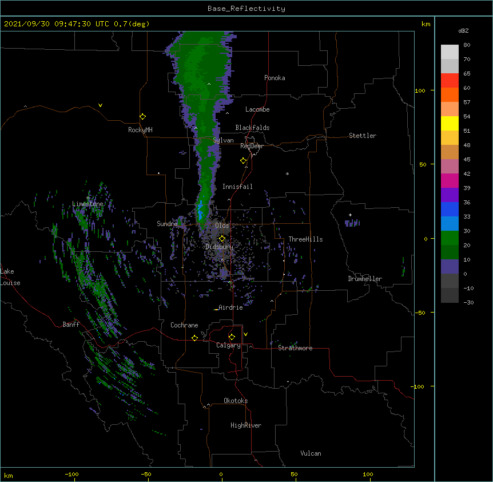
Task: Click the asterisk marker above Limestone label
Action: click(x=88, y=198)
